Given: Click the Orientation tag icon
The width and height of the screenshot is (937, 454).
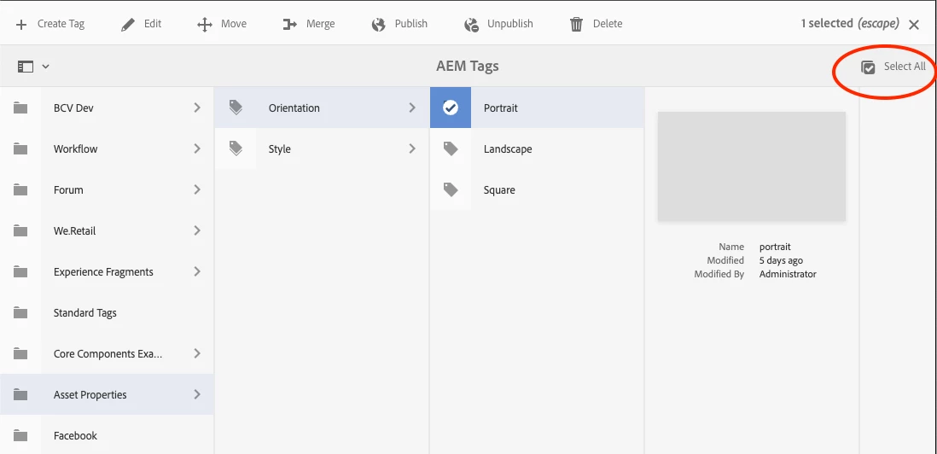Looking at the screenshot, I should point(236,108).
